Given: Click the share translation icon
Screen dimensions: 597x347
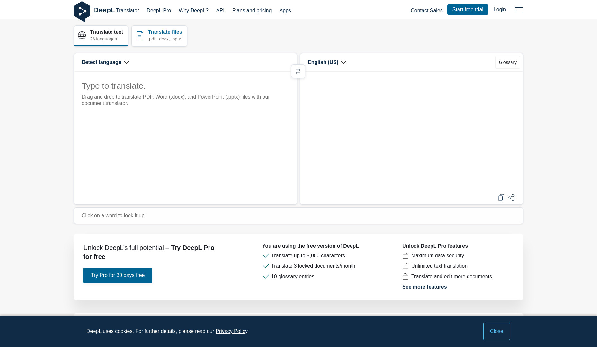Looking at the screenshot, I should (x=512, y=198).
